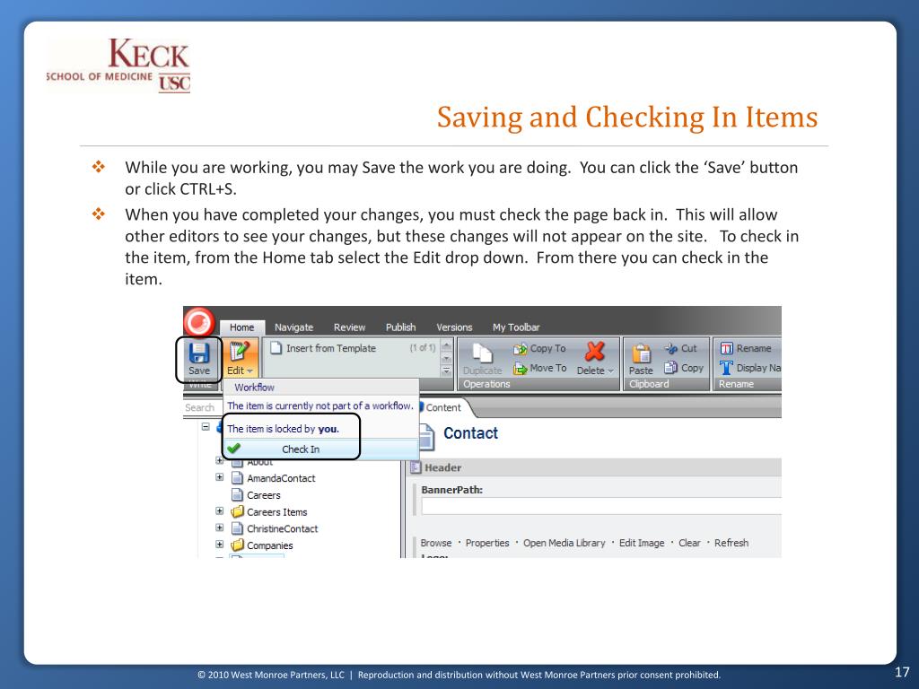The height and width of the screenshot is (689, 919).
Task: Click the Save floppy disk icon
Action: point(198,353)
